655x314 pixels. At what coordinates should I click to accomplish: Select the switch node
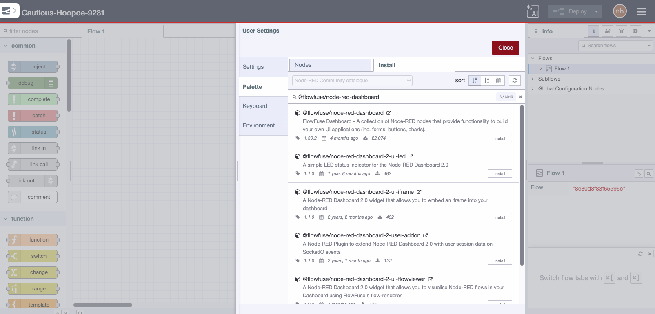click(x=33, y=256)
